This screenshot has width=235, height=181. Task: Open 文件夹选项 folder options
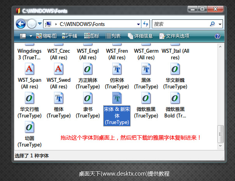174,36
